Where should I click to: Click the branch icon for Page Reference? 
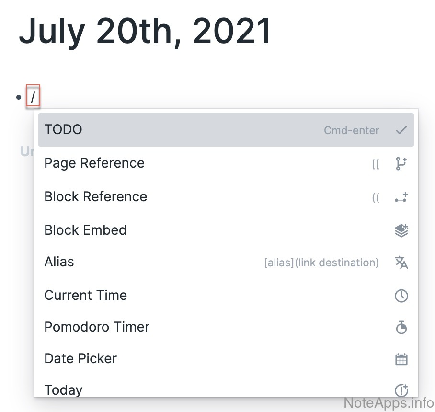[x=401, y=164]
